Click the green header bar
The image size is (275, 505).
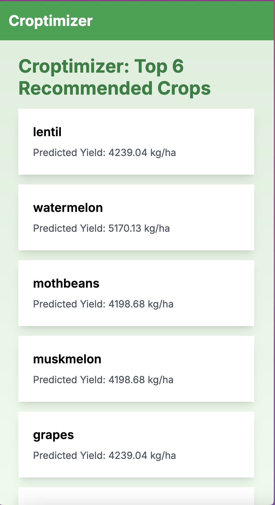coord(183,21)
